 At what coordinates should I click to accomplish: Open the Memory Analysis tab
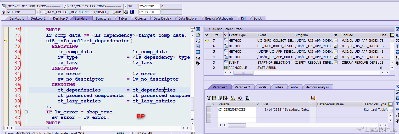[x=317, y=87]
